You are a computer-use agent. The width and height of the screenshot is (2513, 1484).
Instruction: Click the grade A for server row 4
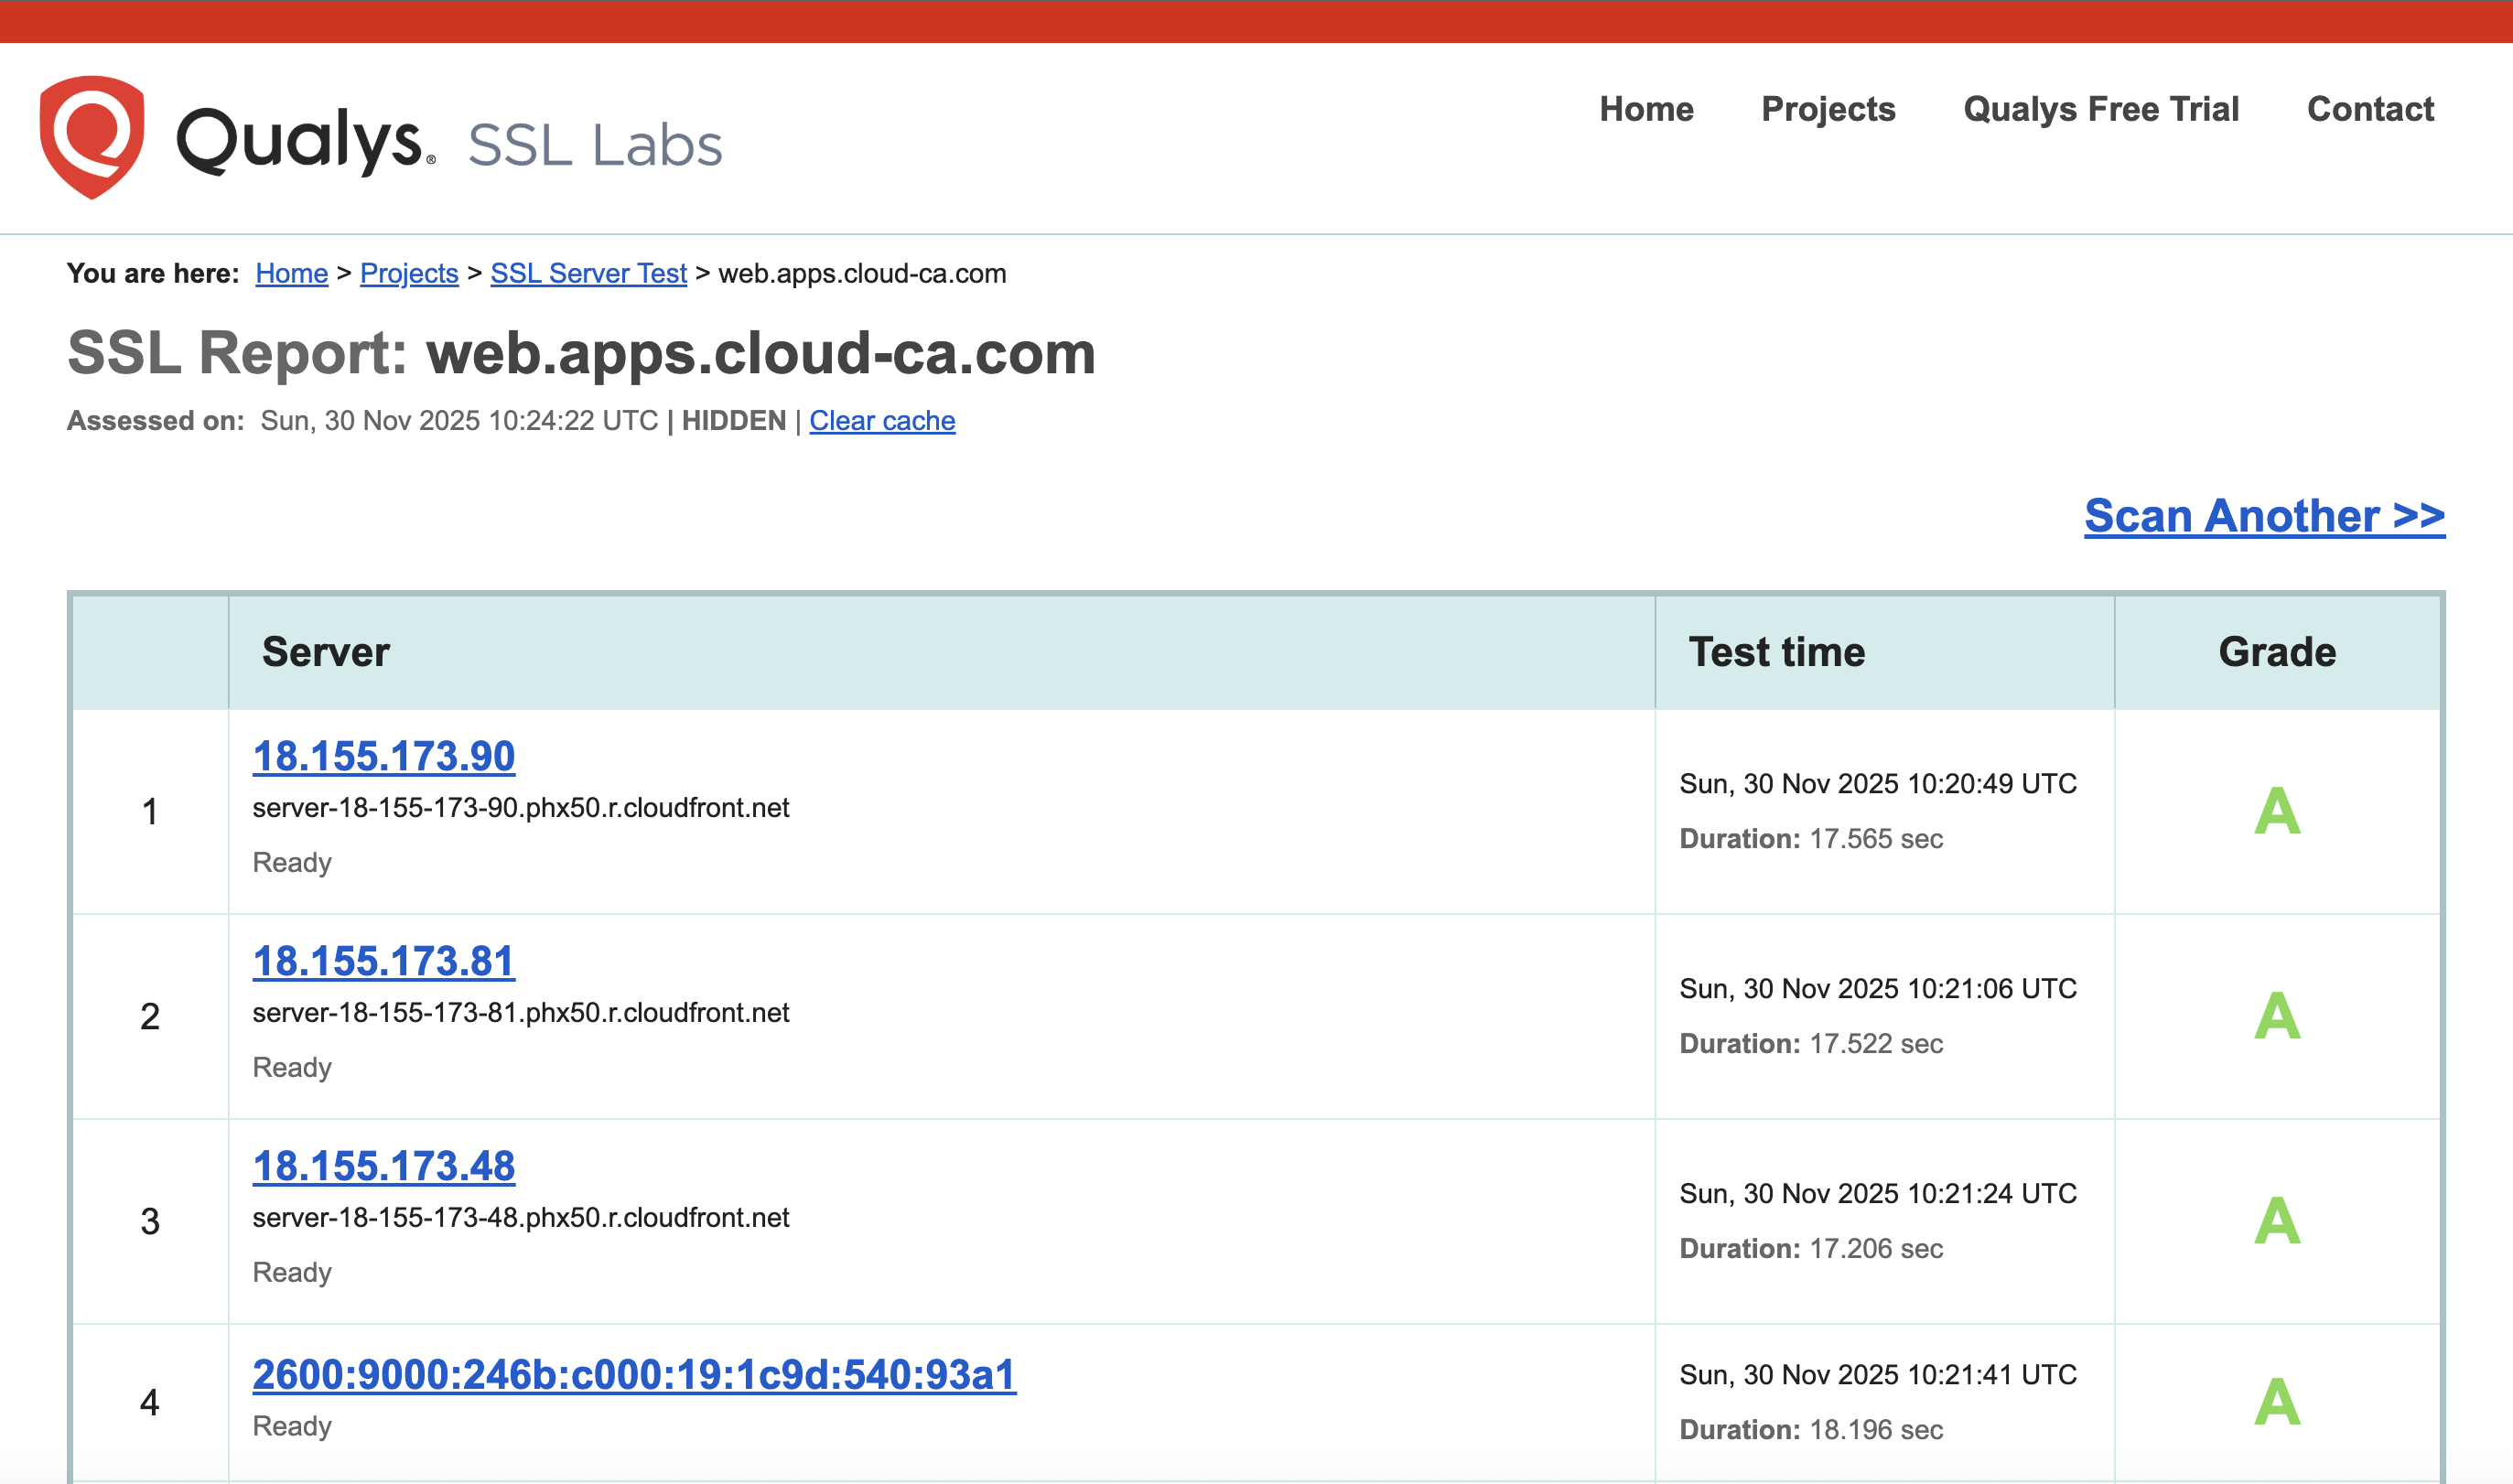coord(2280,1398)
